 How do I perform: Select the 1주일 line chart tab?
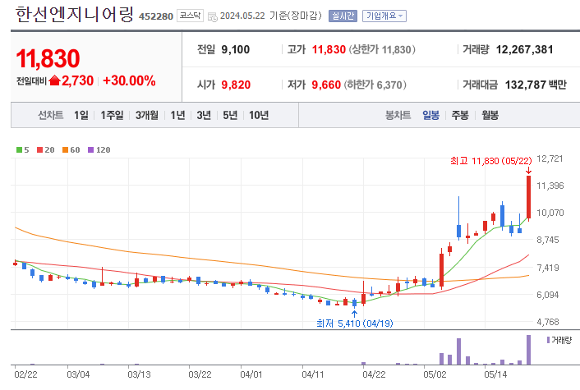[x=112, y=115]
